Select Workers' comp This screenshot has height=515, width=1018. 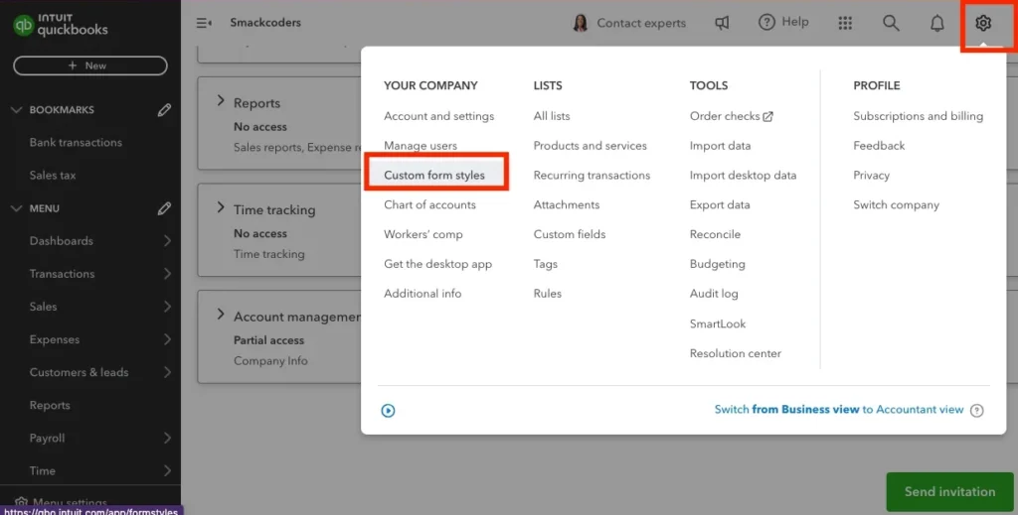[424, 234]
